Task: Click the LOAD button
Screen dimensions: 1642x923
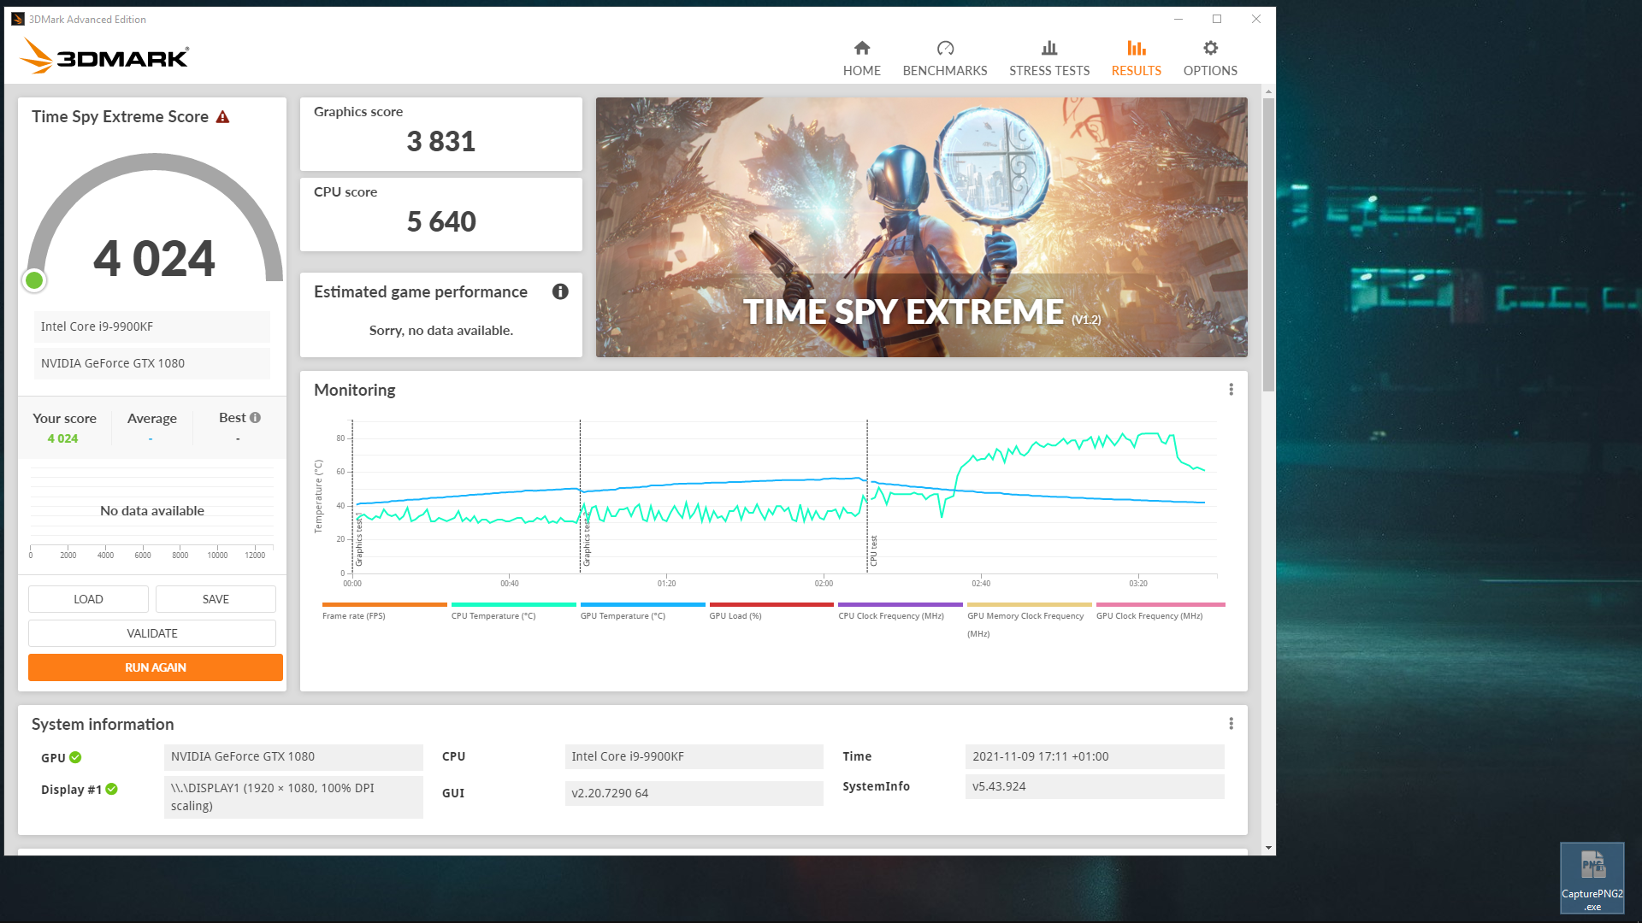Action: 88,599
